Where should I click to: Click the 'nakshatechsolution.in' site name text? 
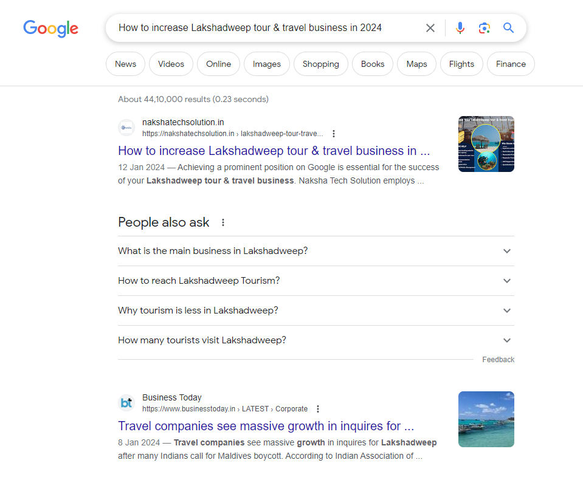[183, 122]
